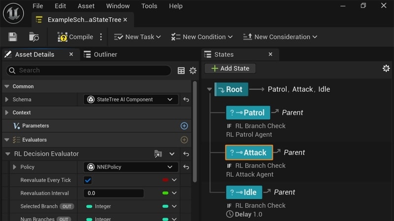Reset Schema to default value arrow
The height and width of the screenshot is (221, 394).
186,100
